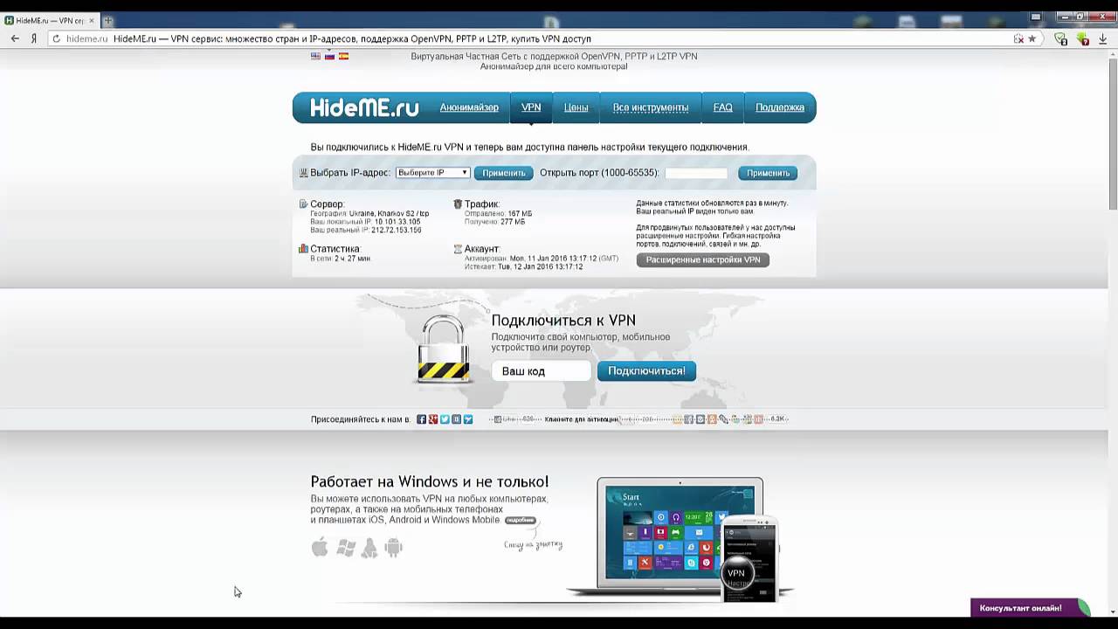Click the HideME.ru logo

[x=364, y=107]
